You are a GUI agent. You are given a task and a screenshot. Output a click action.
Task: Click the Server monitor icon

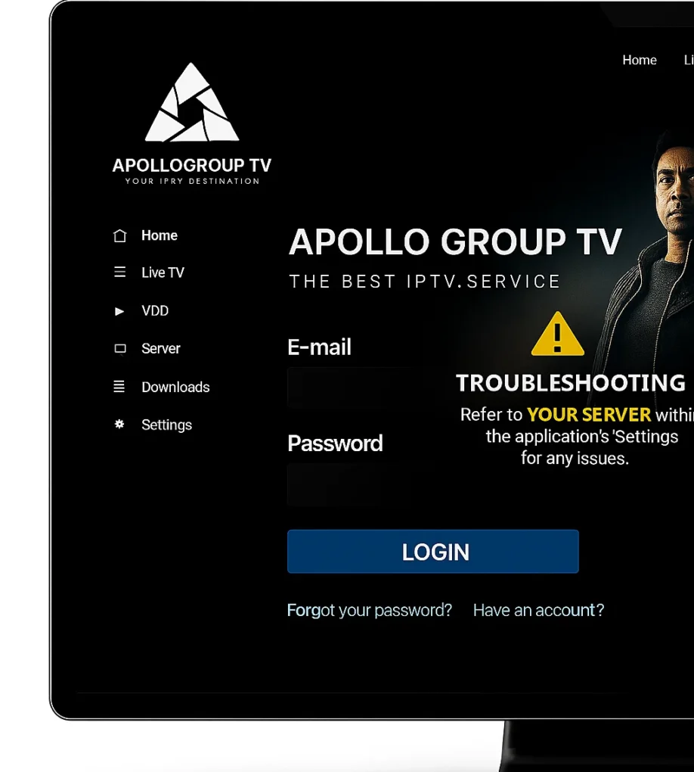(120, 349)
